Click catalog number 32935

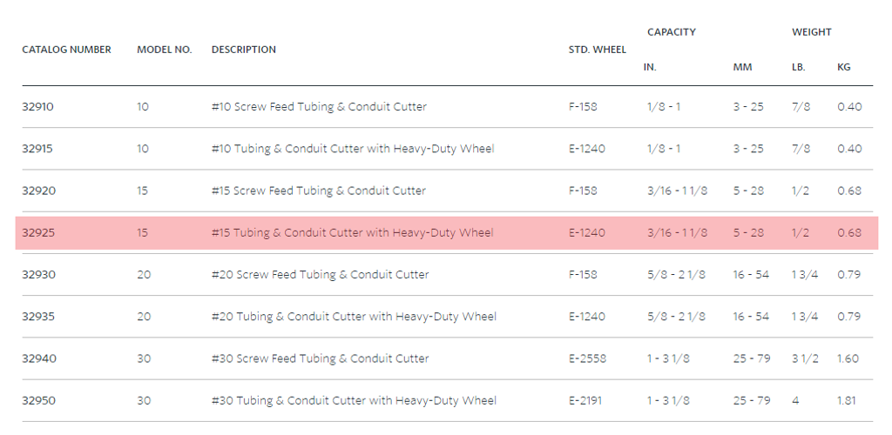[x=38, y=317]
